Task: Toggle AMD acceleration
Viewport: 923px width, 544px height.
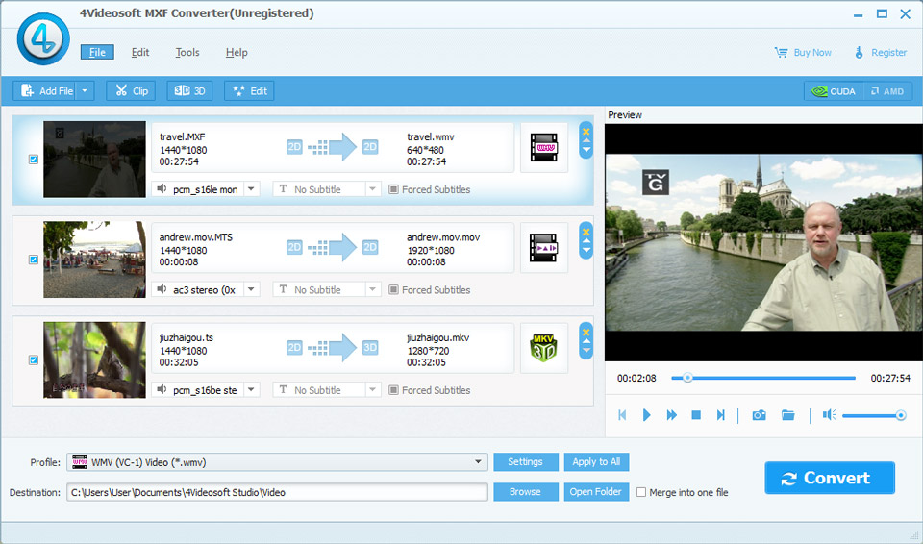Action: click(x=887, y=91)
